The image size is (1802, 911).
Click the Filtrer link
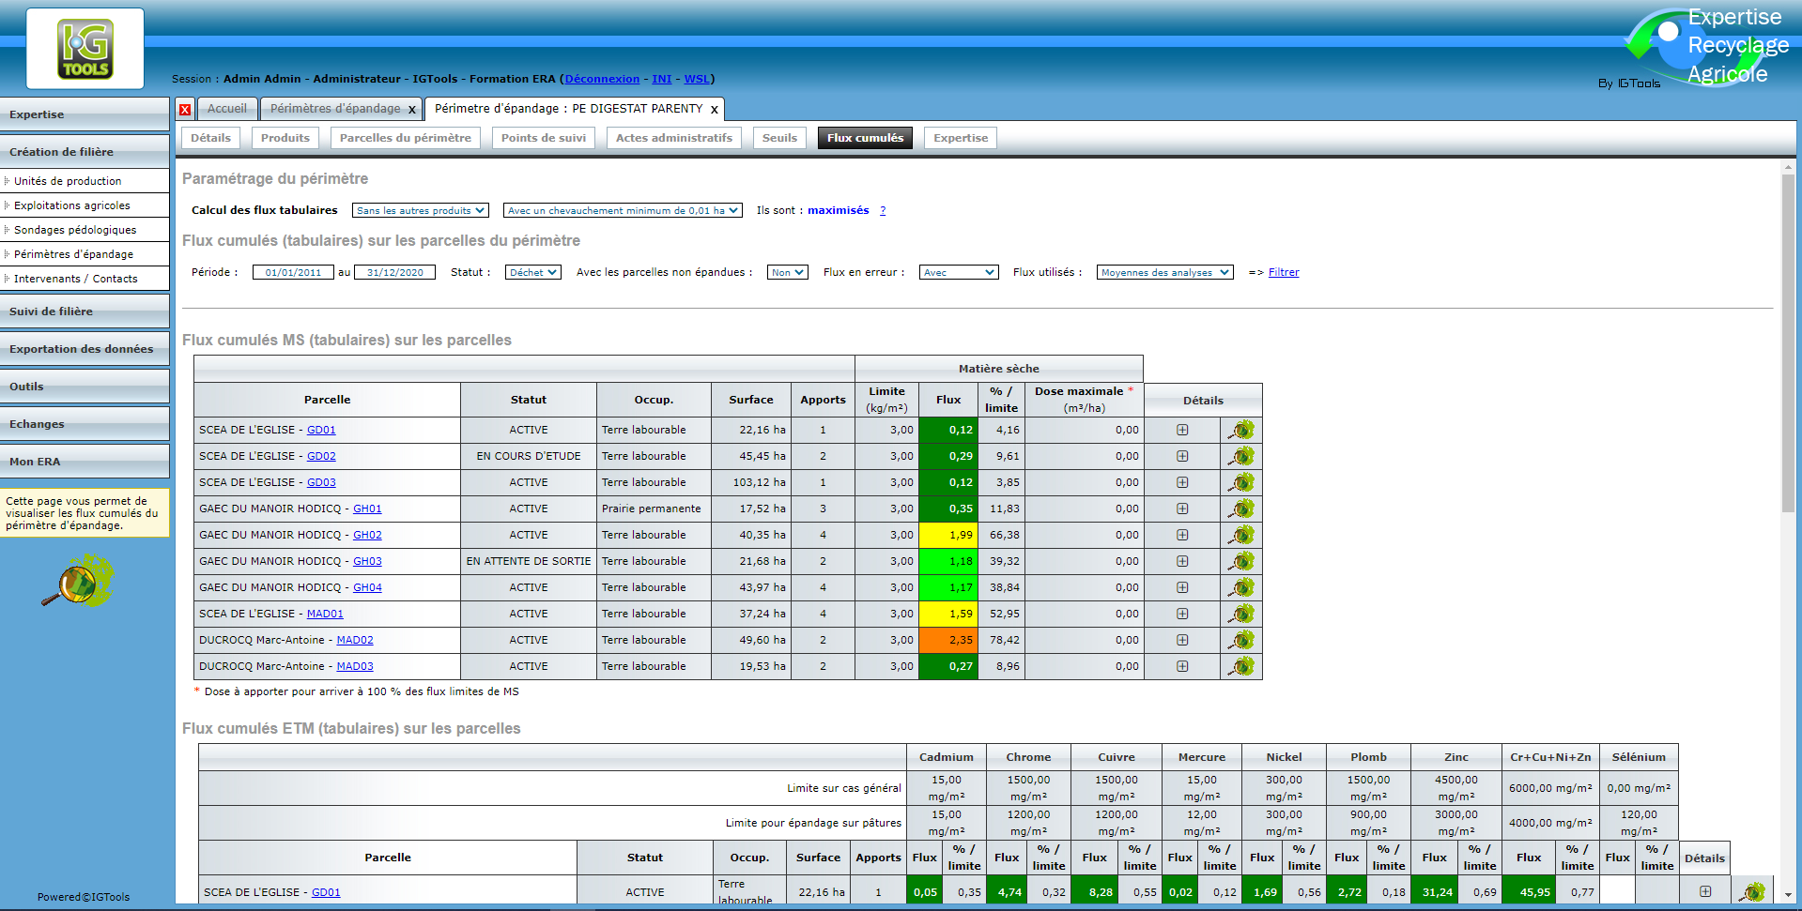(x=1284, y=272)
